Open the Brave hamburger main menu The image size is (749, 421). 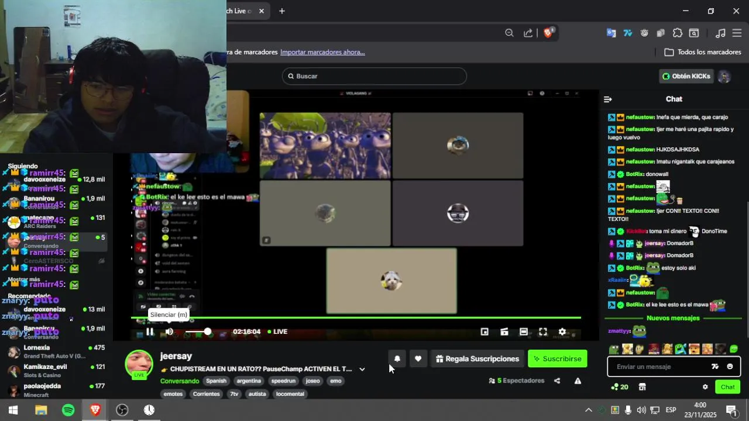point(737,33)
